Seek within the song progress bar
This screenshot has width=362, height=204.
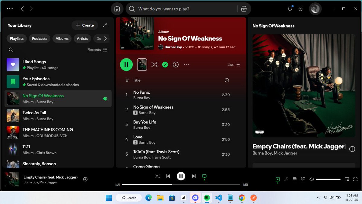click(x=181, y=185)
